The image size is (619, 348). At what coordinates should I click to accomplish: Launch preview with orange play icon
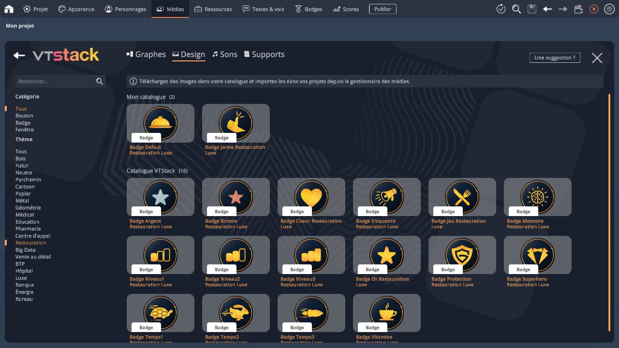(594, 9)
